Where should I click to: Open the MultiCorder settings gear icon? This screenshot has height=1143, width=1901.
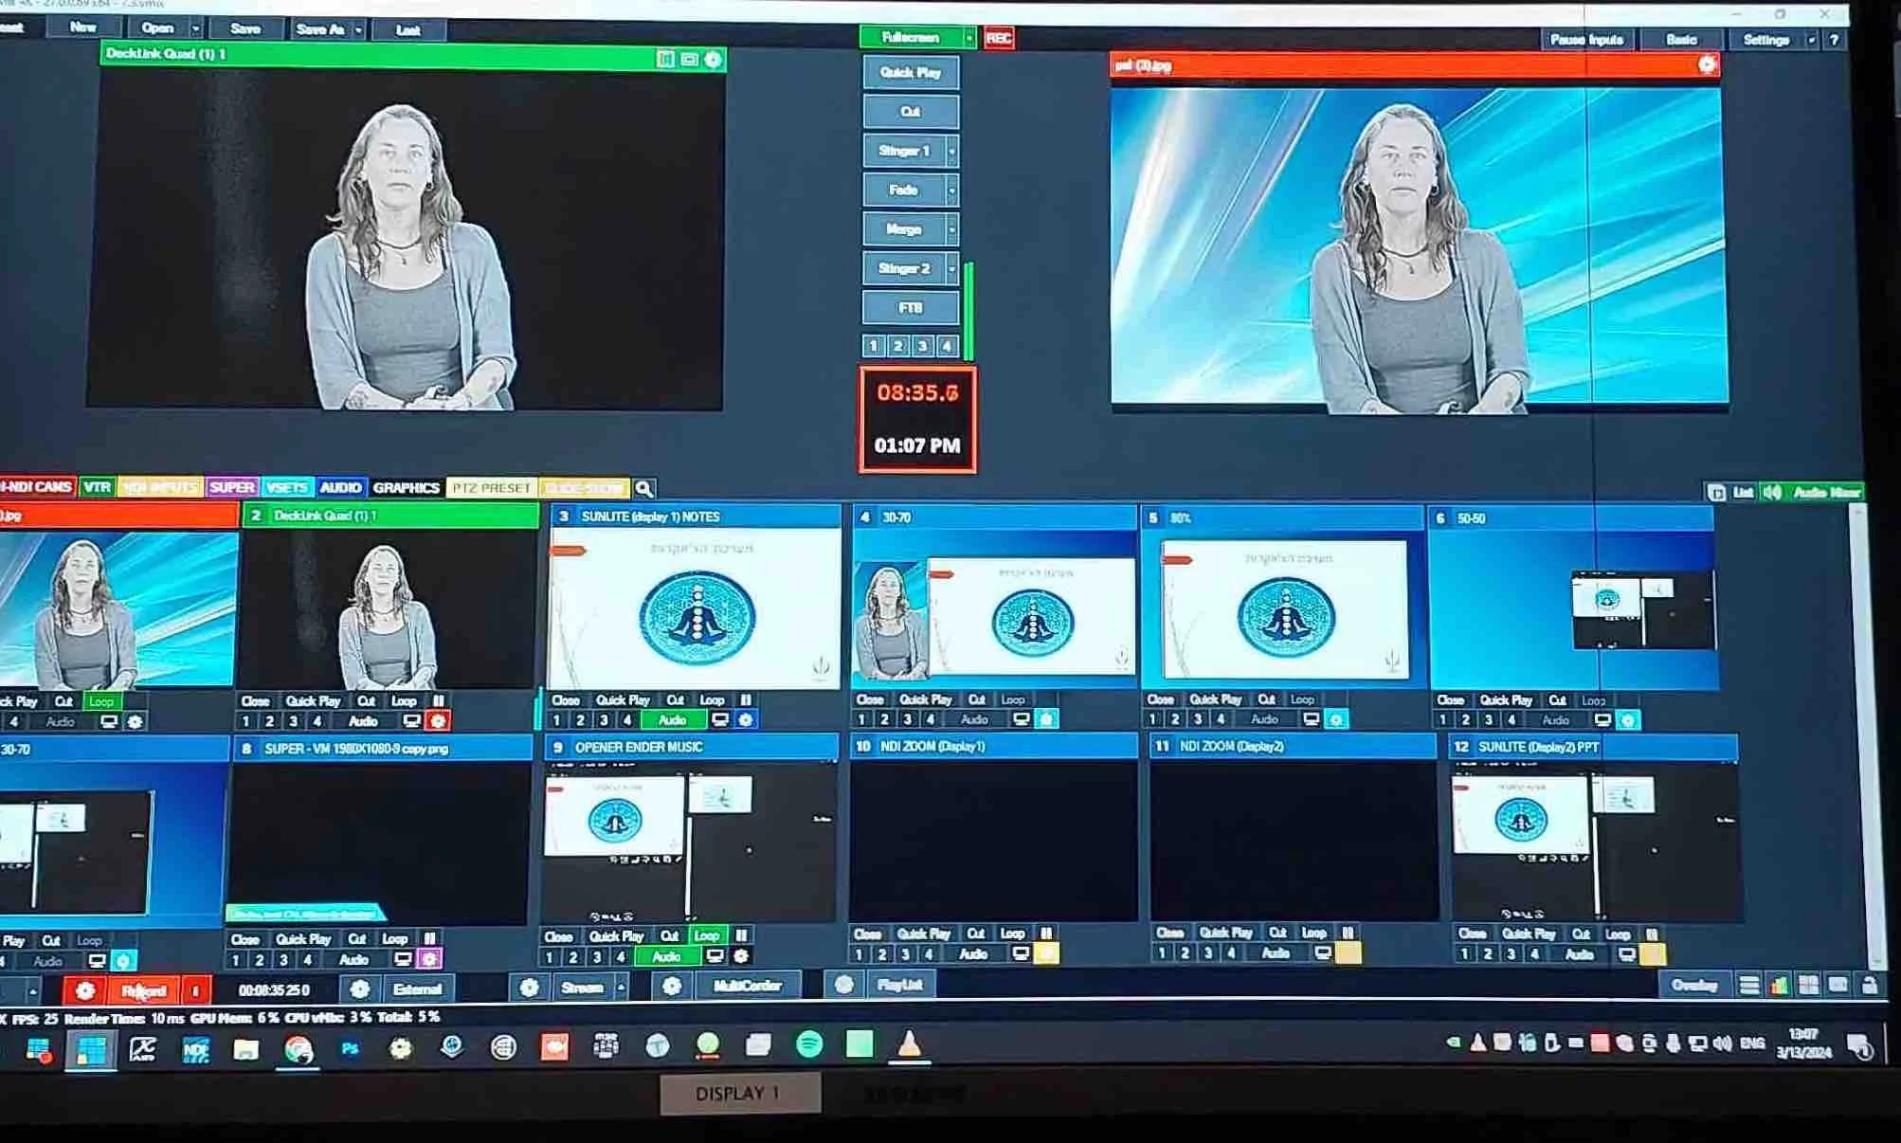click(x=671, y=987)
